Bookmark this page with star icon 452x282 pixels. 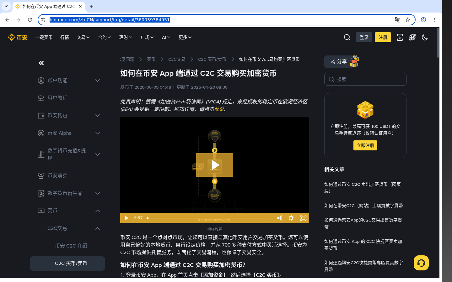(x=408, y=20)
